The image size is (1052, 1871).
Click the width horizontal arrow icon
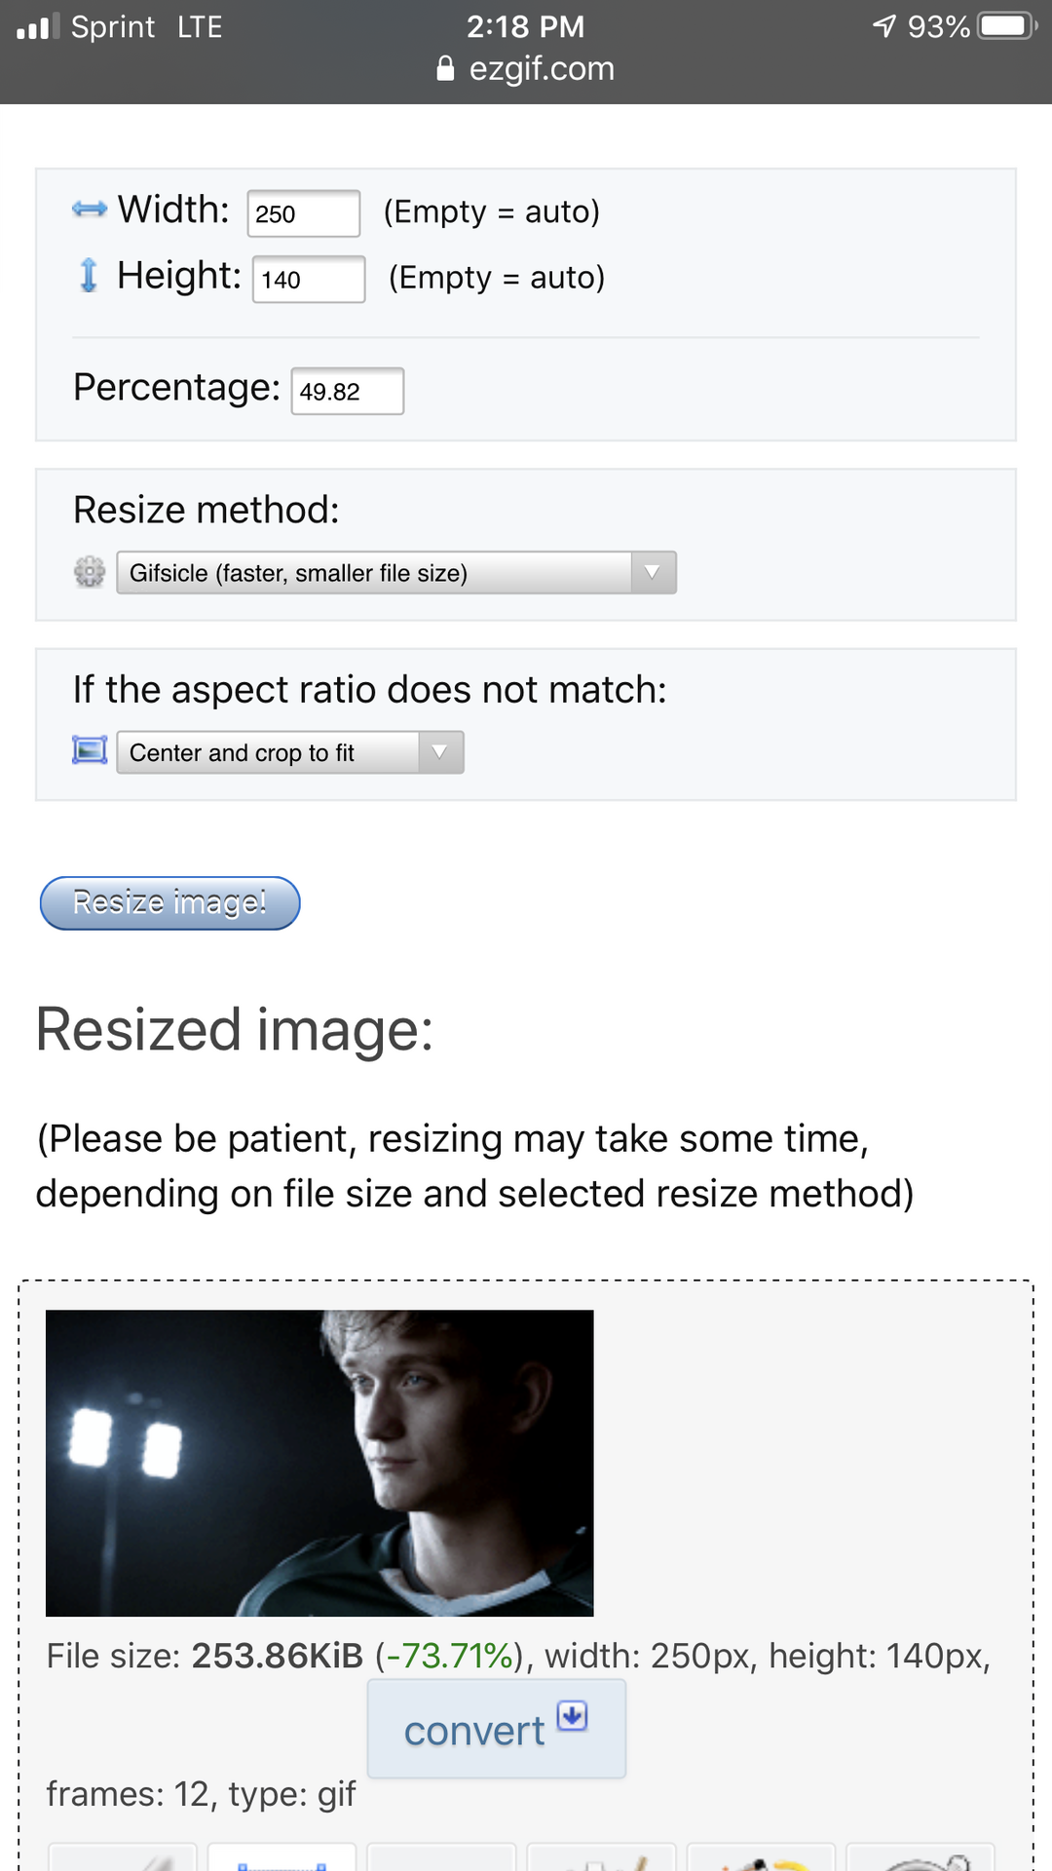pyautogui.click(x=90, y=210)
